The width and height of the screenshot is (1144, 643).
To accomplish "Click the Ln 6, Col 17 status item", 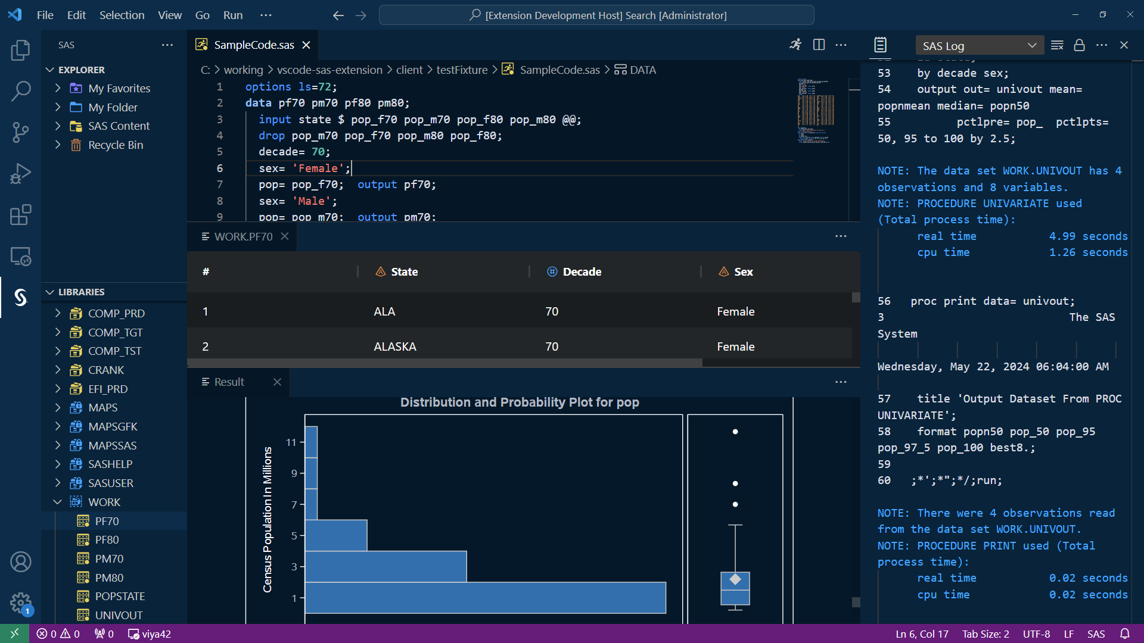I will (922, 634).
